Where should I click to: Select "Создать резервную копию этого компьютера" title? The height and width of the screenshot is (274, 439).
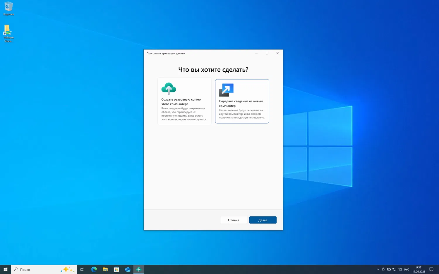pos(181,102)
